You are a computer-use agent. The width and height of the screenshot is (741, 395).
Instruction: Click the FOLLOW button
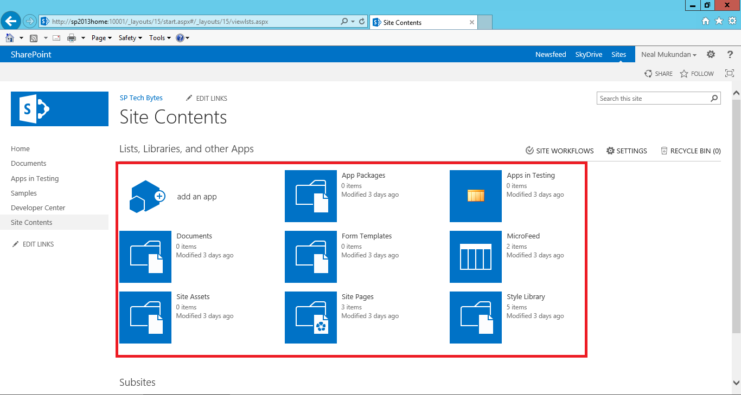pos(697,73)
